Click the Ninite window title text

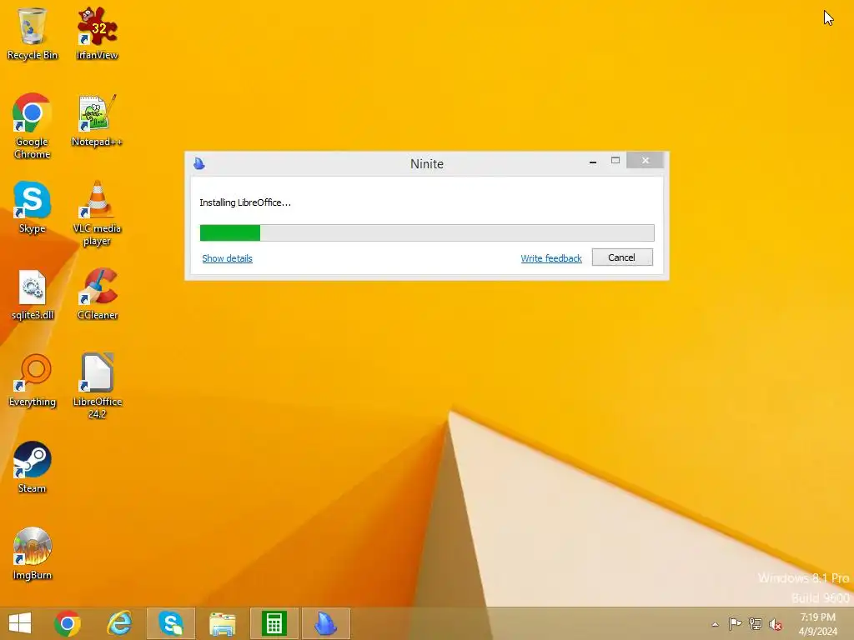(427, 164)
